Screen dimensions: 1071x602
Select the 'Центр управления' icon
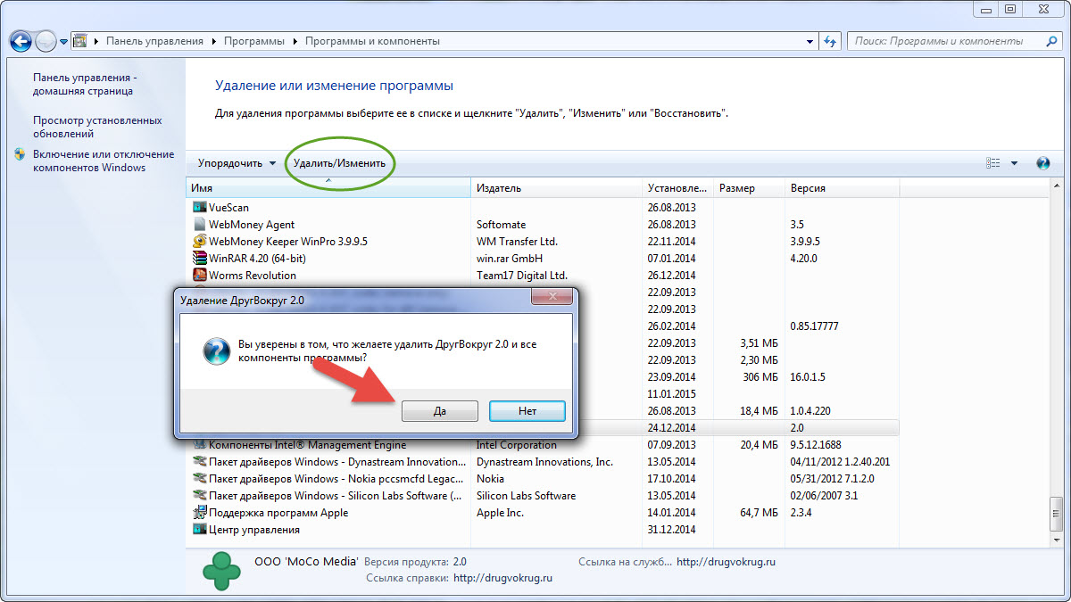click(x=200, y=529)
